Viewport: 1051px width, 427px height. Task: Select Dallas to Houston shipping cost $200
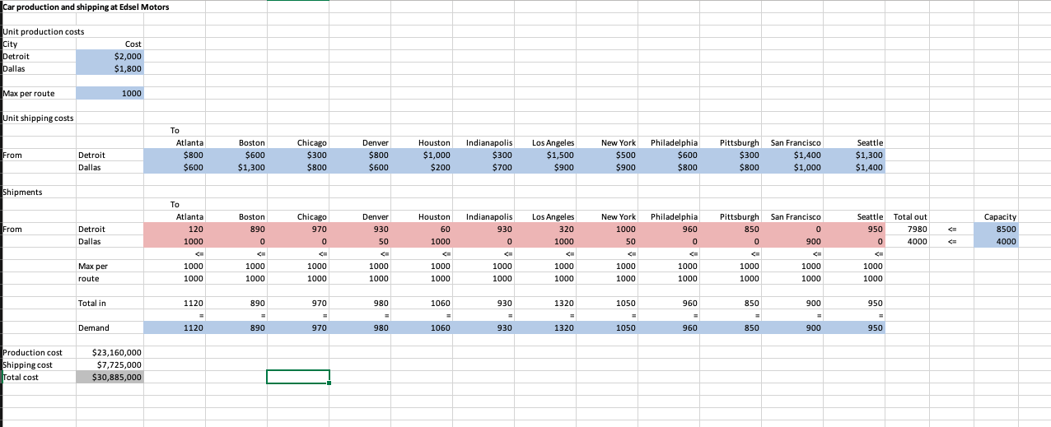coord(422,167)
